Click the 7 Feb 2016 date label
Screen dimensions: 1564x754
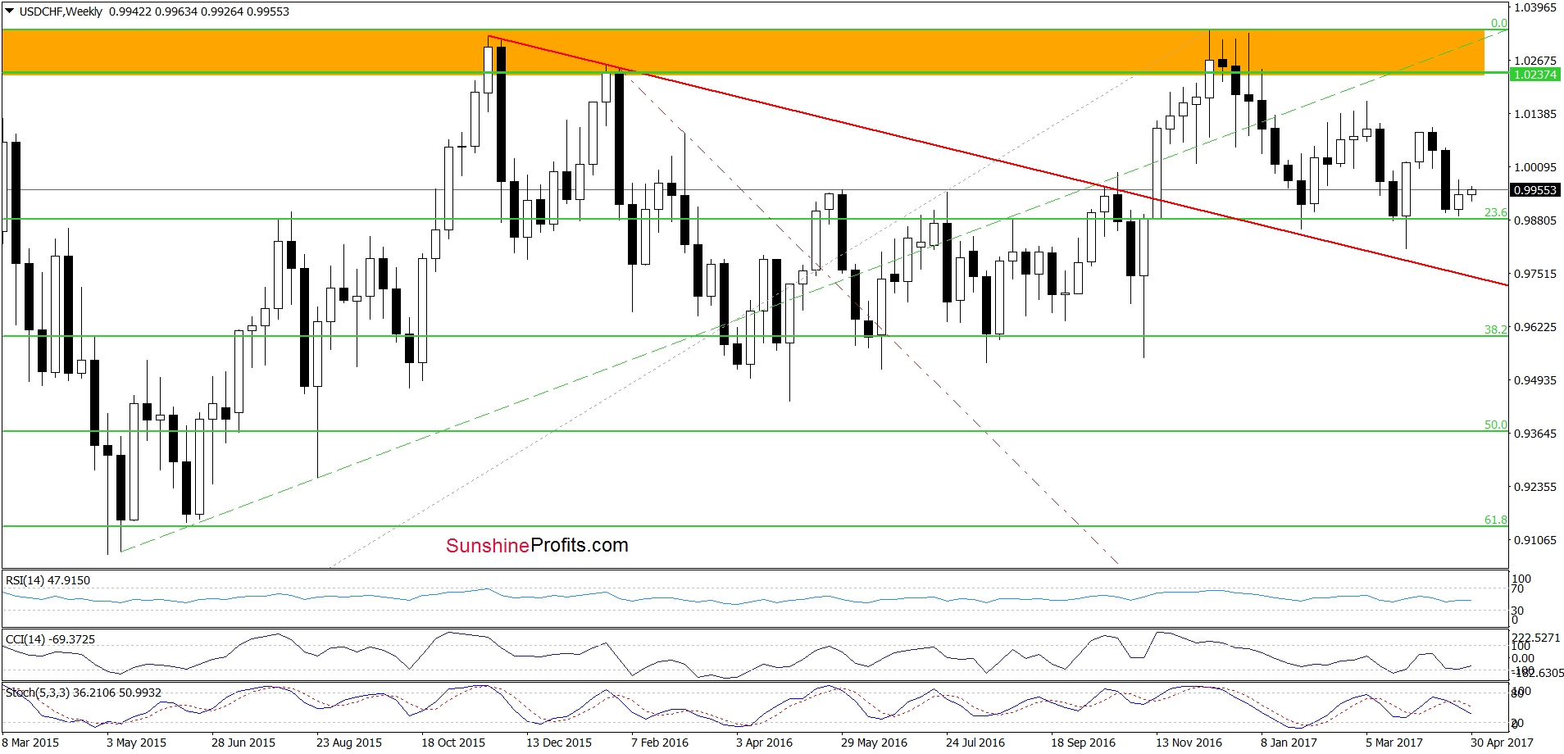click(x=660, y=743)
